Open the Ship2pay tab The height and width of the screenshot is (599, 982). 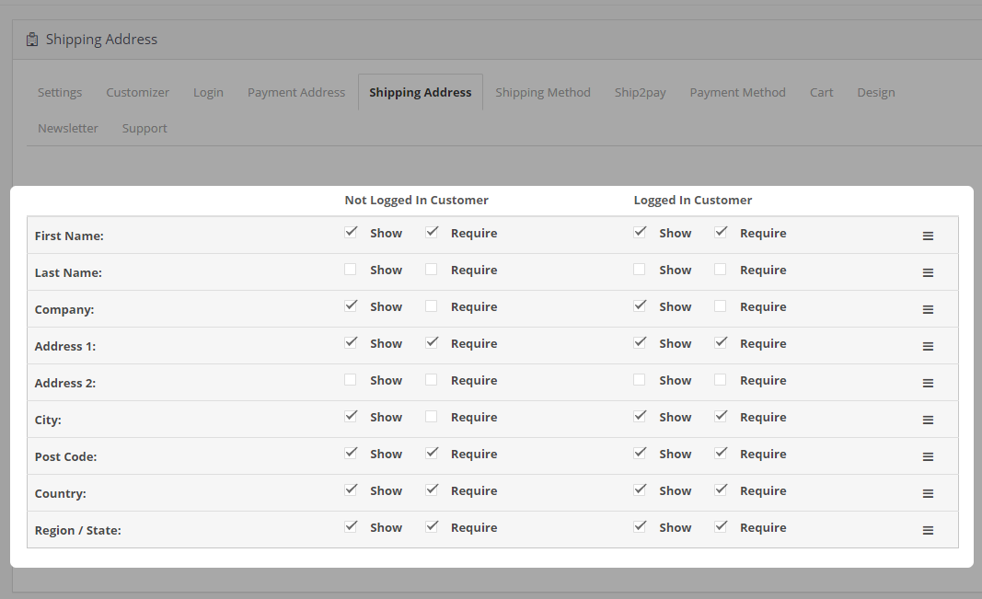pyautogui.click(x=641, y=92)
